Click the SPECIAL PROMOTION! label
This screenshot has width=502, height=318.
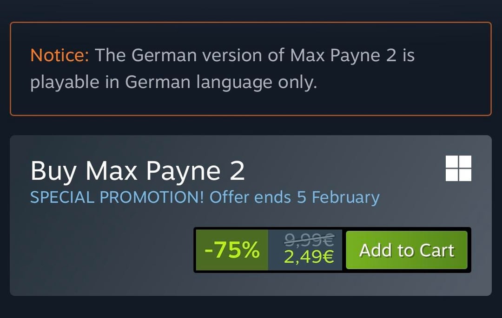point(117,197)
